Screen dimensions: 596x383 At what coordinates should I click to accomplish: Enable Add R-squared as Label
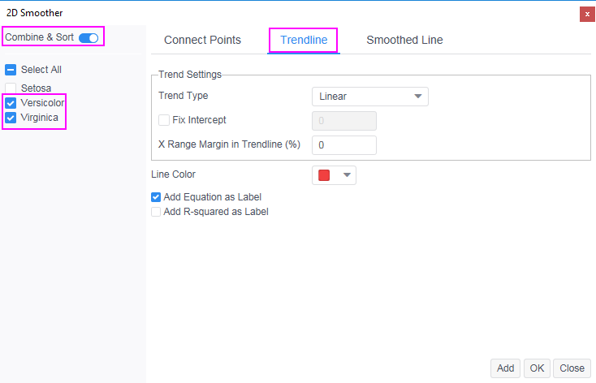[x=156, y=212]
